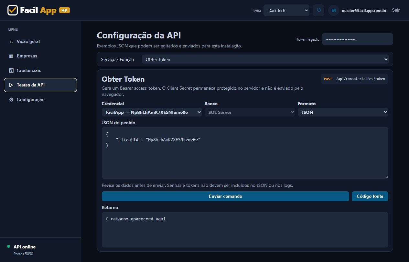Click the green API online status dot
Screen dimensions: 409x262
[9, 247]
